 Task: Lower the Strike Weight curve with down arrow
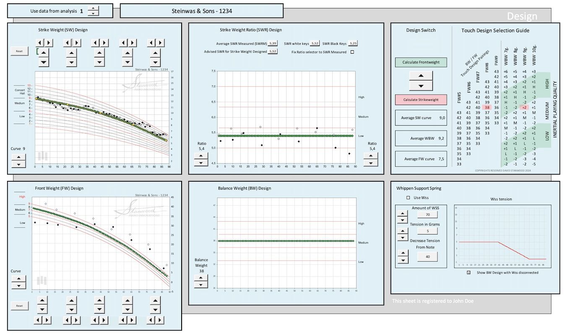[18, 164]
